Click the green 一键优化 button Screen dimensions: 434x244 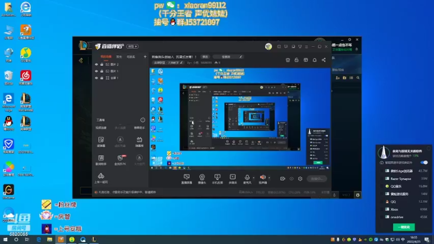[x=404, y=227]
